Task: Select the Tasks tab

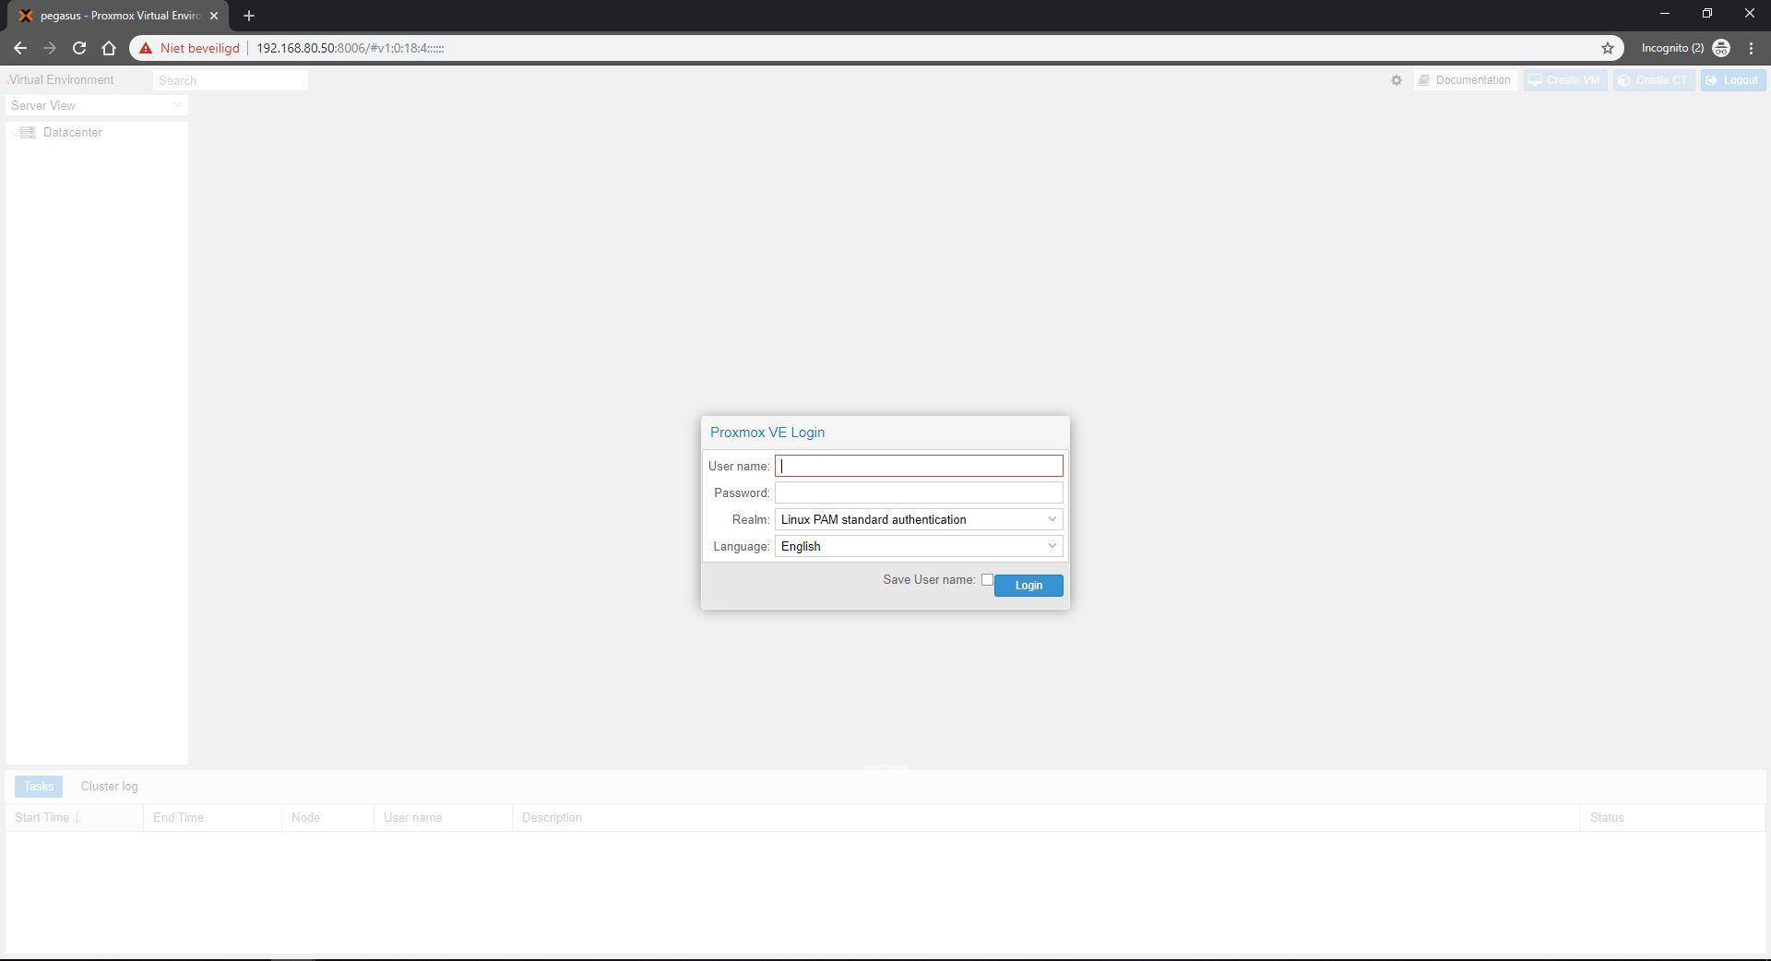Action: point(39,787)
